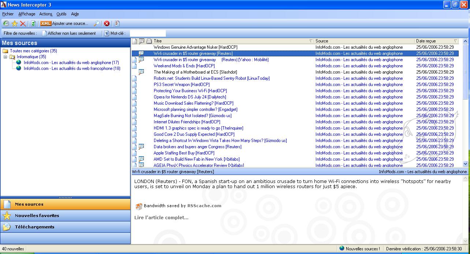Image resolution: width=470 pixels, height=254 pixels.
Task: Click the yellow star favorites toolbar icon
Action: (x=15, y=23)
